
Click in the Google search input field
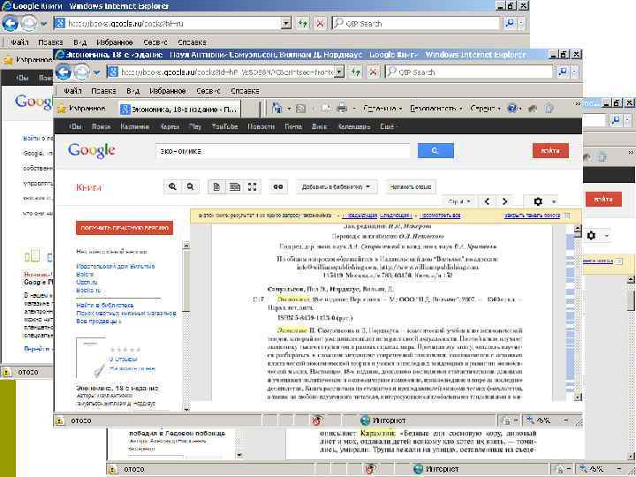284,151
